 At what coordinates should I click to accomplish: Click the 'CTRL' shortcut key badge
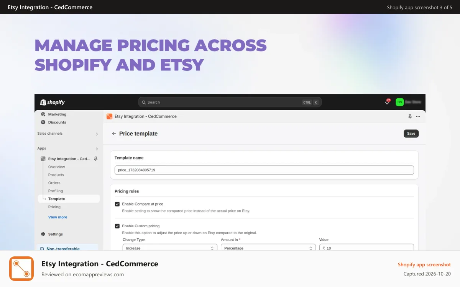[307, 103]
